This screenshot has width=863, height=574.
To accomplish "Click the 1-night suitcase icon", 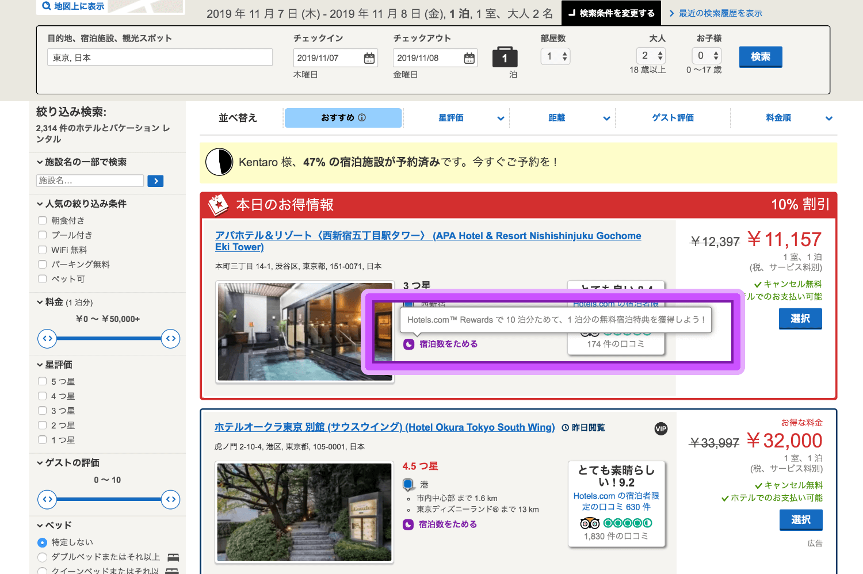I will click(505, 57).
